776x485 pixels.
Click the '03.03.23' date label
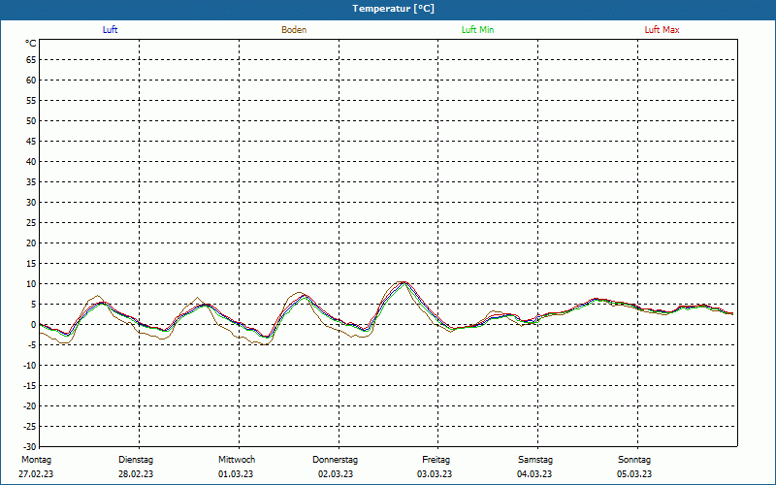[435, 474]
